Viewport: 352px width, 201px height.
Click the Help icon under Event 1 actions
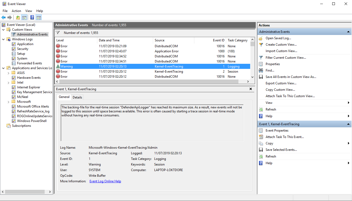coord(261,163)
